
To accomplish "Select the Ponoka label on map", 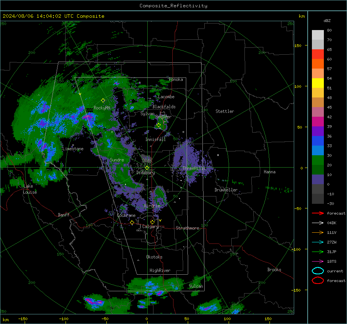I will tap(176, 79).
